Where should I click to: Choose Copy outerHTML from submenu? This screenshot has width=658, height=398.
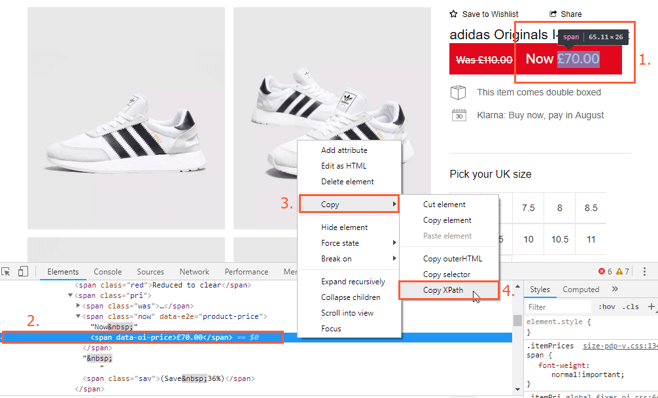coord(449,259)
